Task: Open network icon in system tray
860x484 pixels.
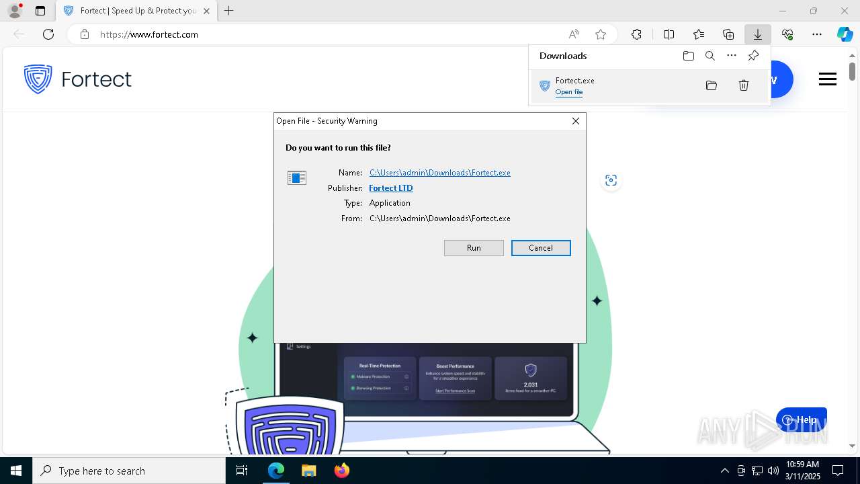Action: pyautogui.click(x=757, y=471)
